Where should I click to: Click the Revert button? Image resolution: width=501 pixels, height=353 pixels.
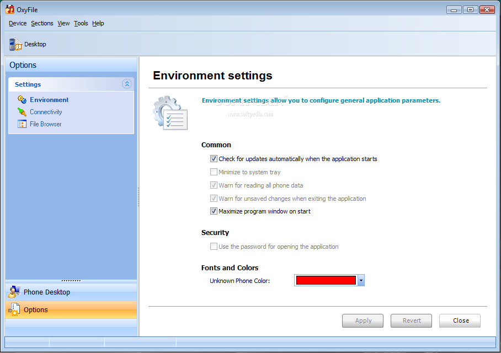pos(411,321)
